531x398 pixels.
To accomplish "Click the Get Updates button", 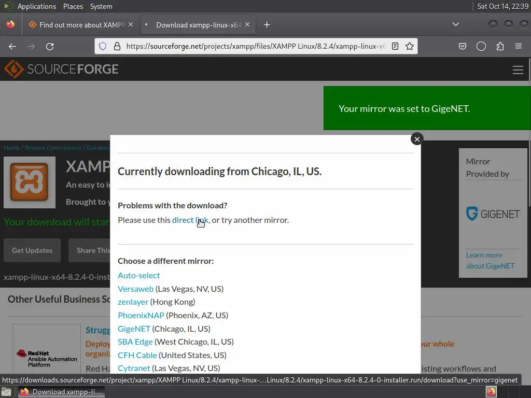I will [32, 250].
